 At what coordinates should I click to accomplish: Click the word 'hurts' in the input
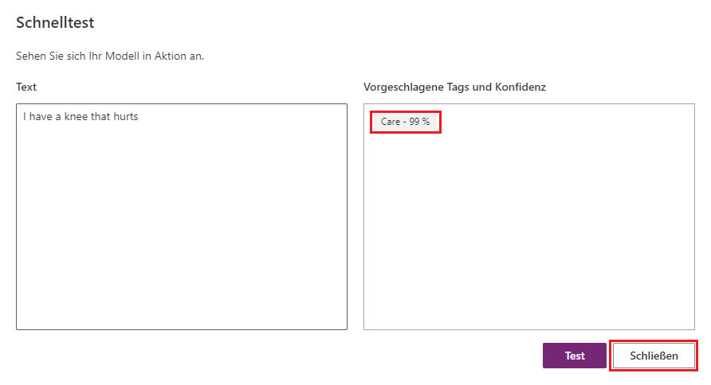(124, 117)
